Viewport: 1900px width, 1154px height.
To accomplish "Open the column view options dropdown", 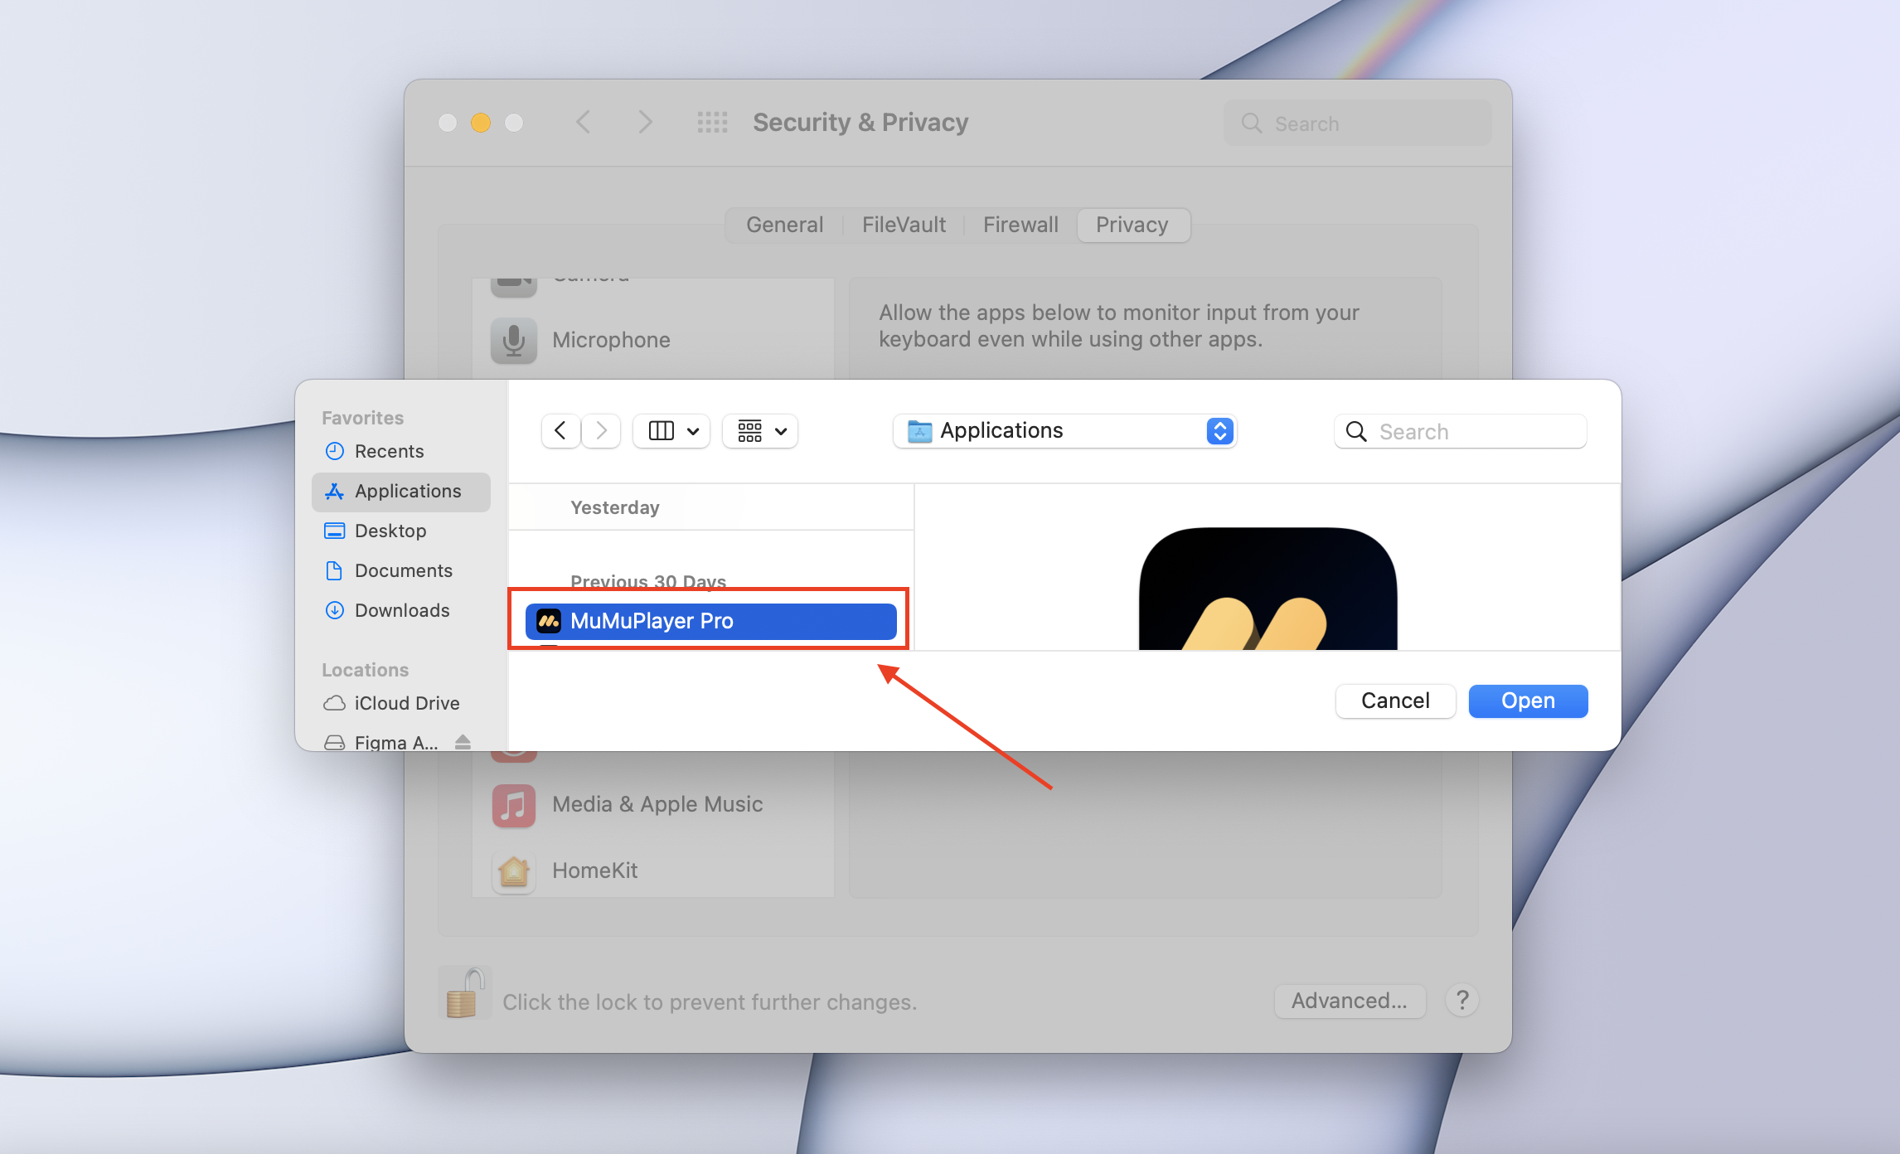I will (671, 431).
